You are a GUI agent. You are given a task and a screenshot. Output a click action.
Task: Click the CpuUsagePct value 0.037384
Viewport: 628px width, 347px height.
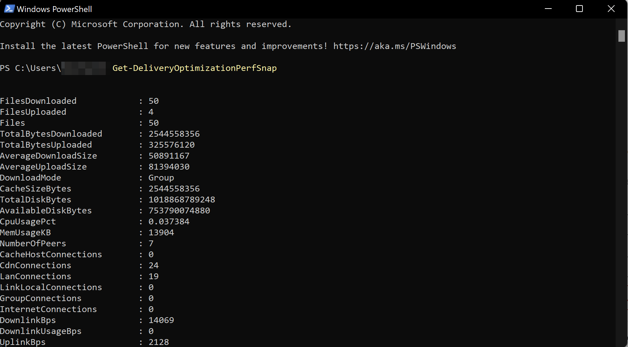pos(169,222)
